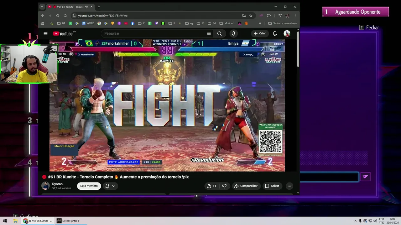This screenshot has width=401, height=225.
Task: Open taskbar clock showing 20:18
Action: (392, 221)
